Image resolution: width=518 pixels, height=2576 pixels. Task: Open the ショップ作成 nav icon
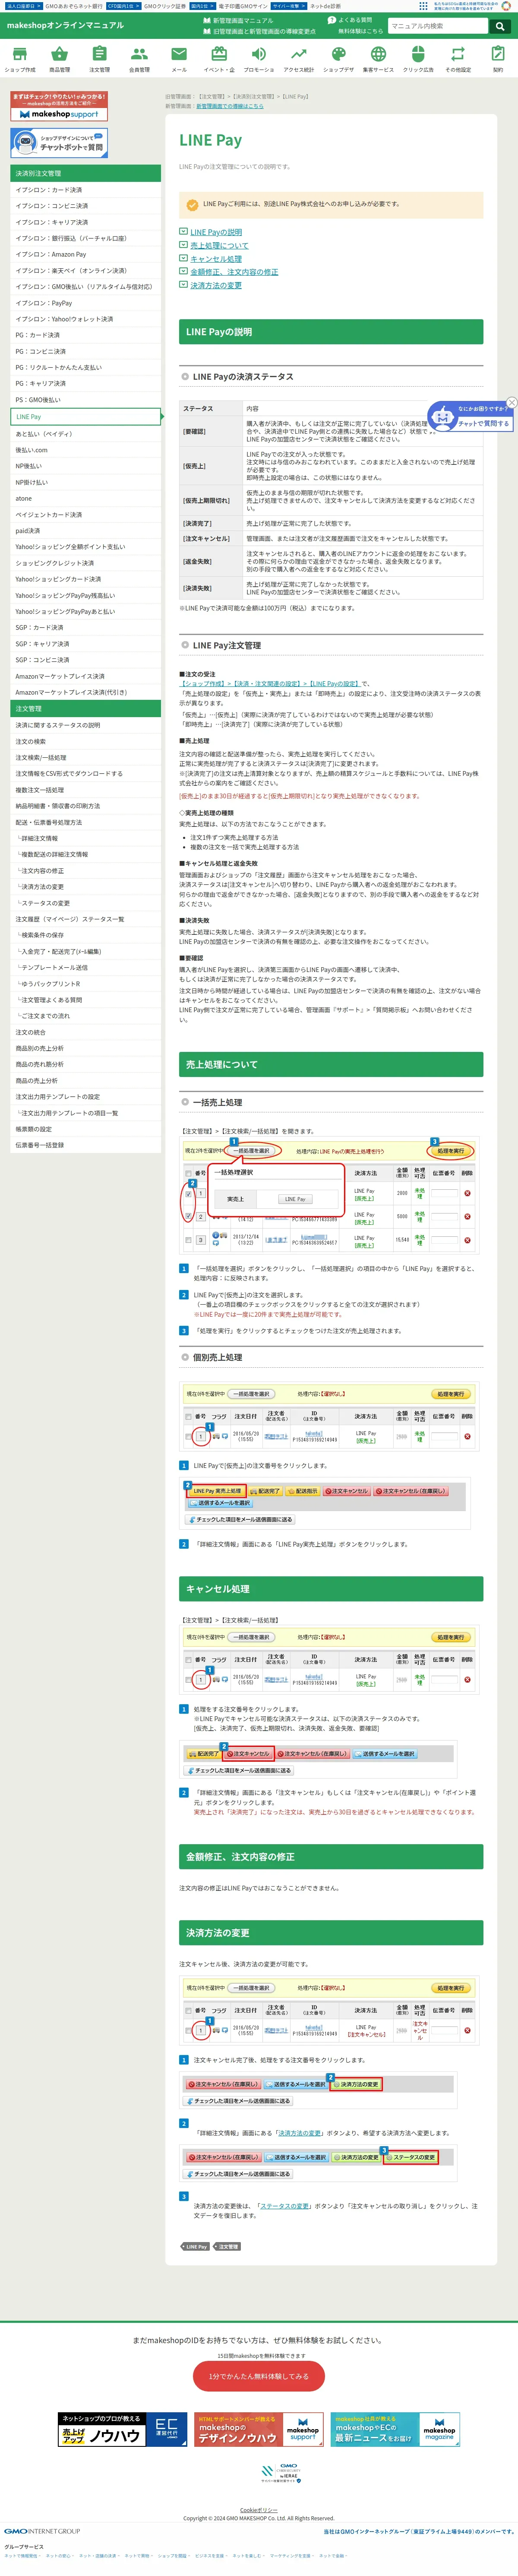20,59
